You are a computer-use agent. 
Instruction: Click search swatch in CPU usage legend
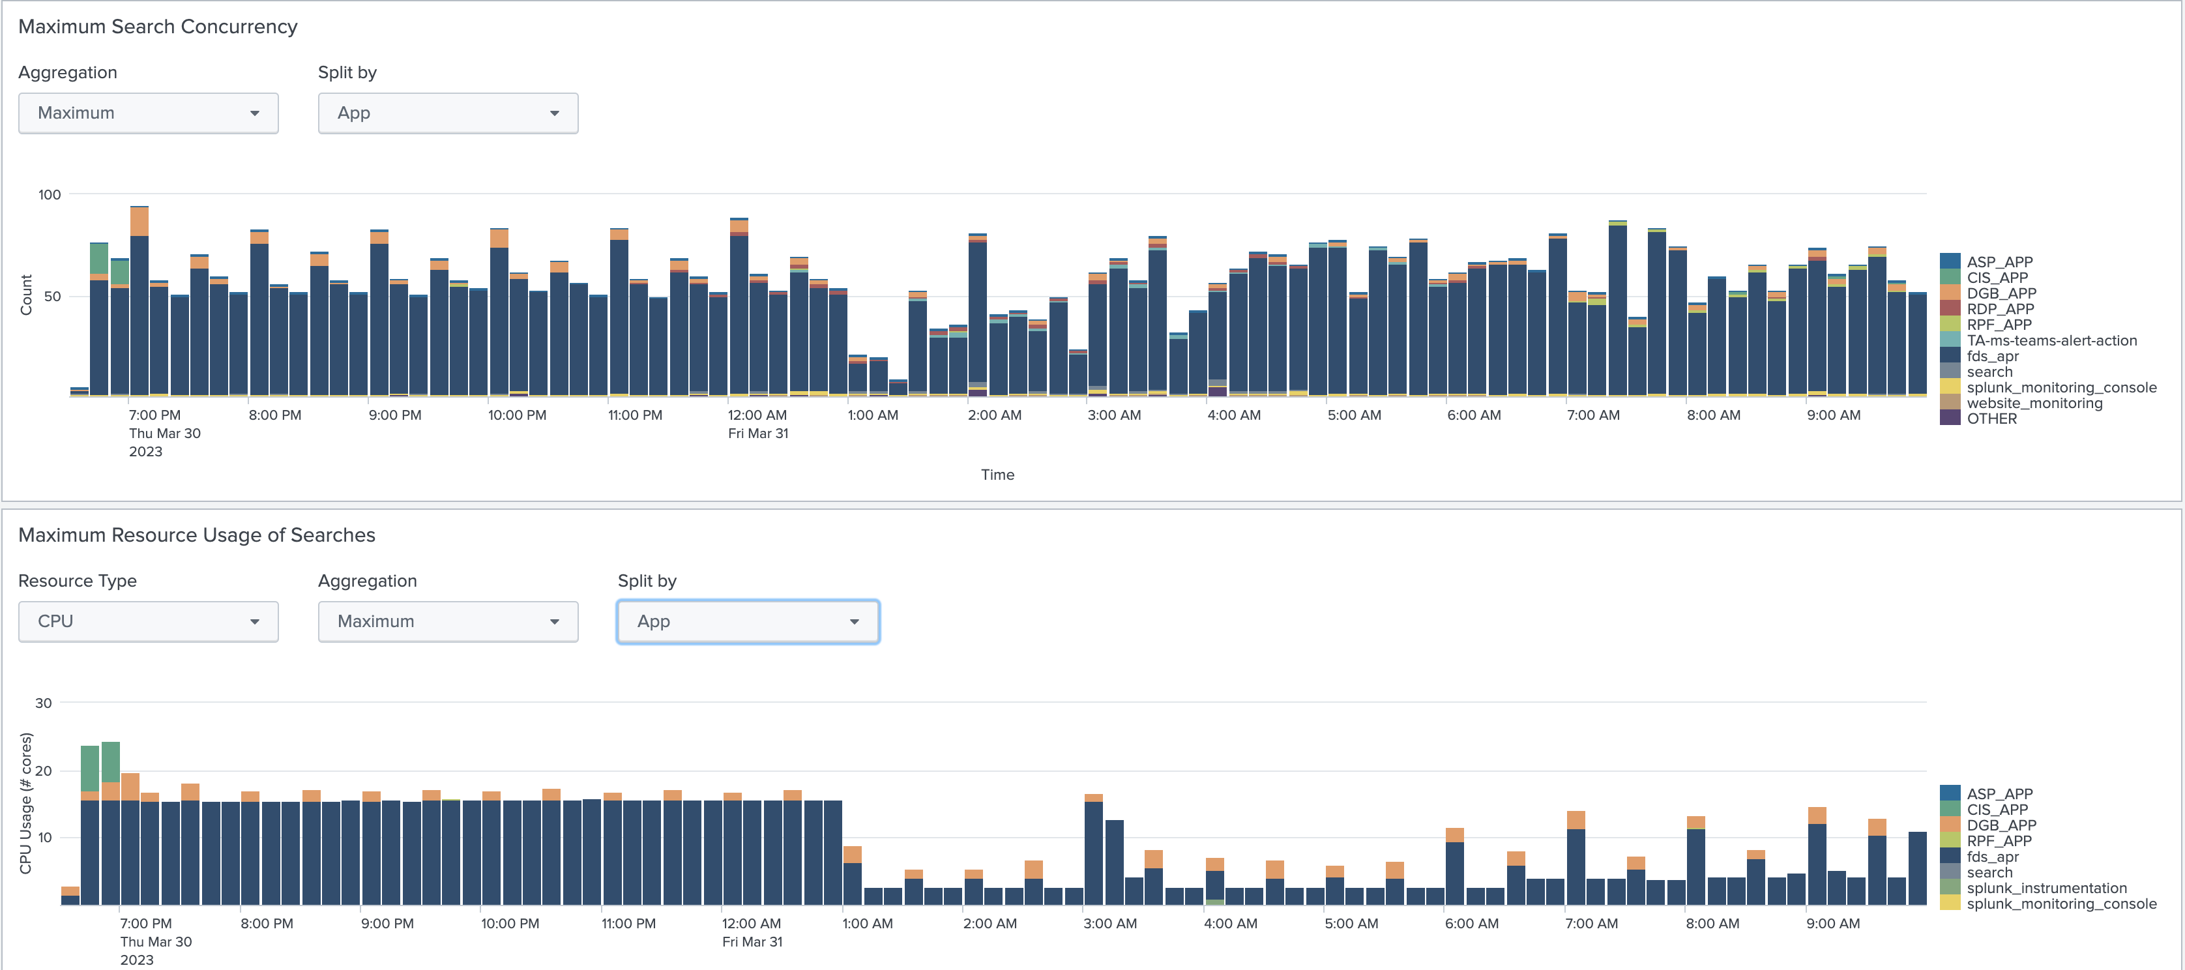point(1950,872)
